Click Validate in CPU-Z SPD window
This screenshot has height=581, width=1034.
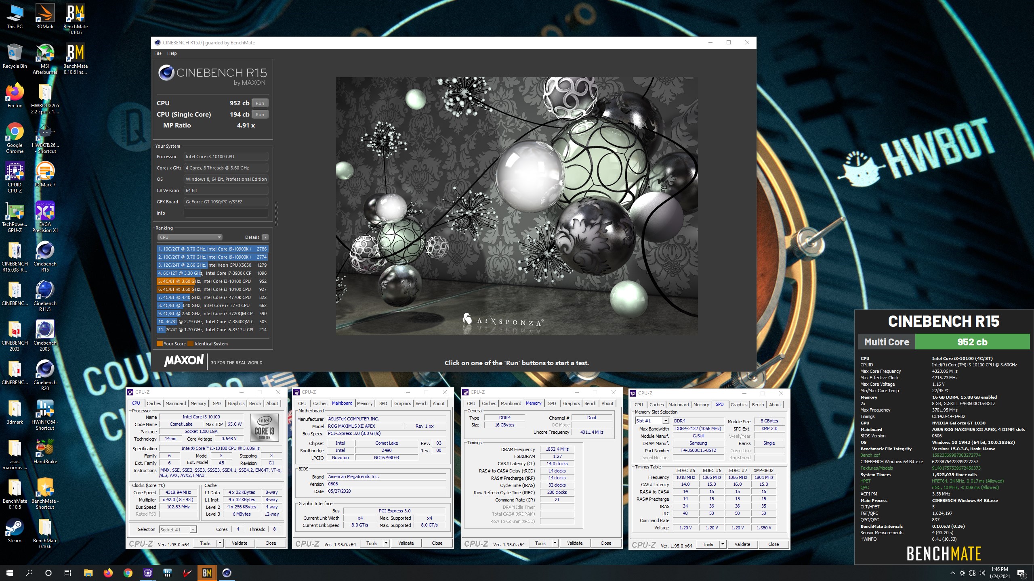(x=742, y=544)
